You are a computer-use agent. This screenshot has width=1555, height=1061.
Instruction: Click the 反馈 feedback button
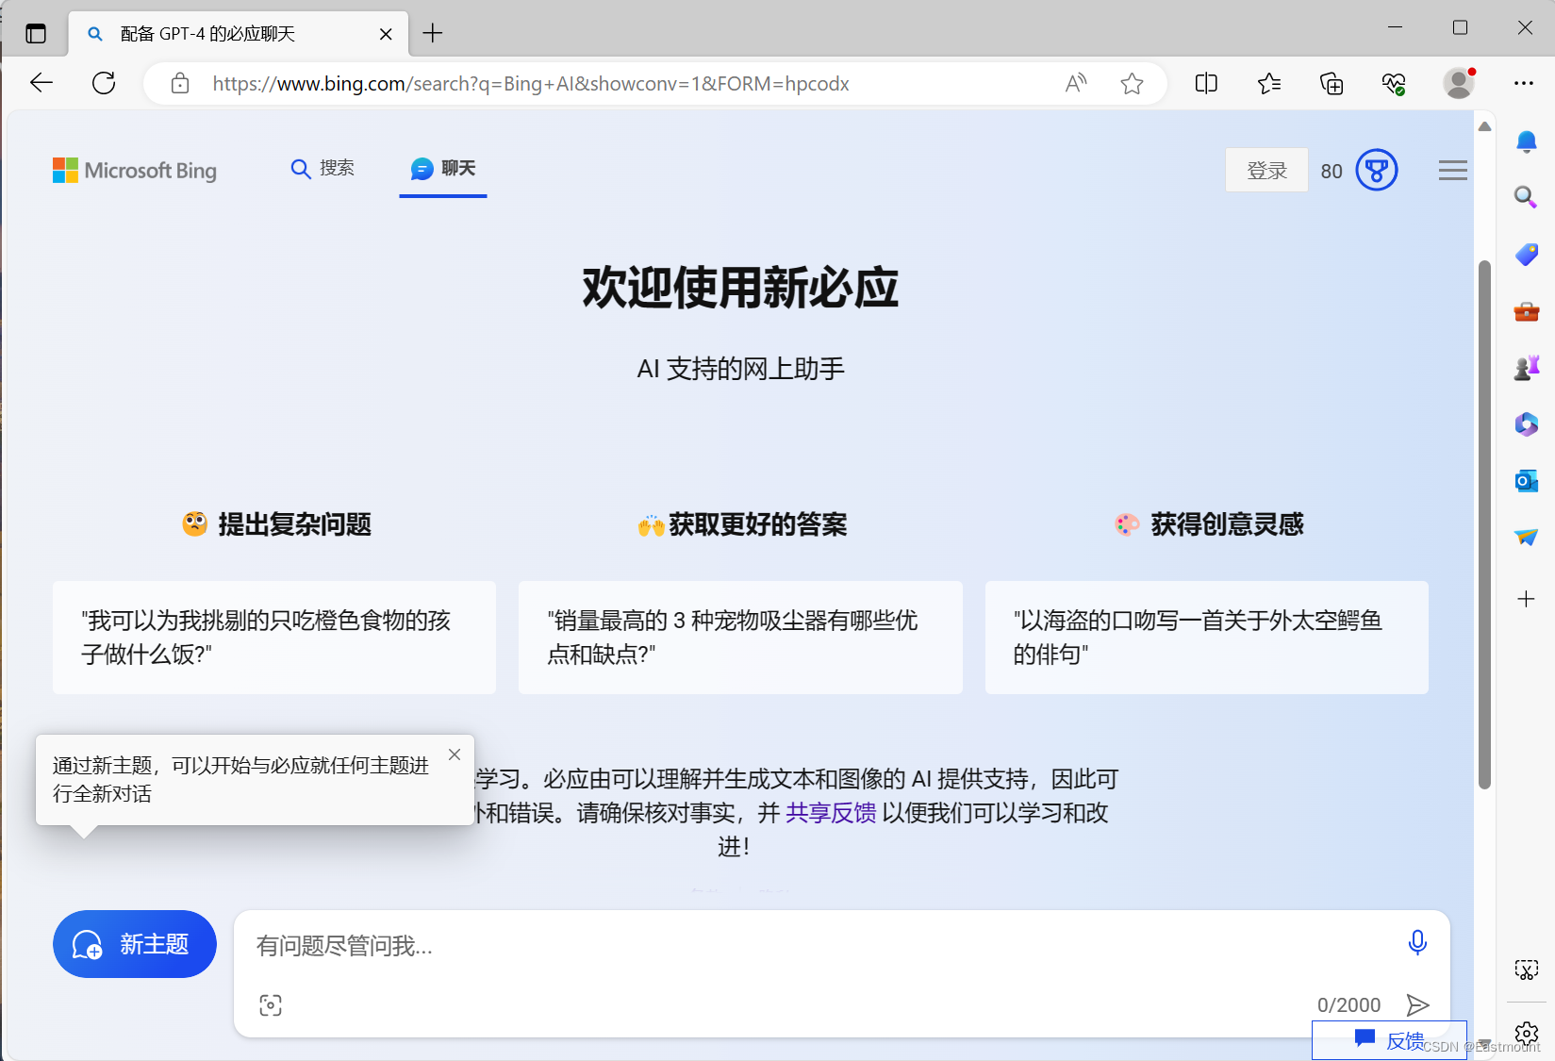(1389, 1040)
